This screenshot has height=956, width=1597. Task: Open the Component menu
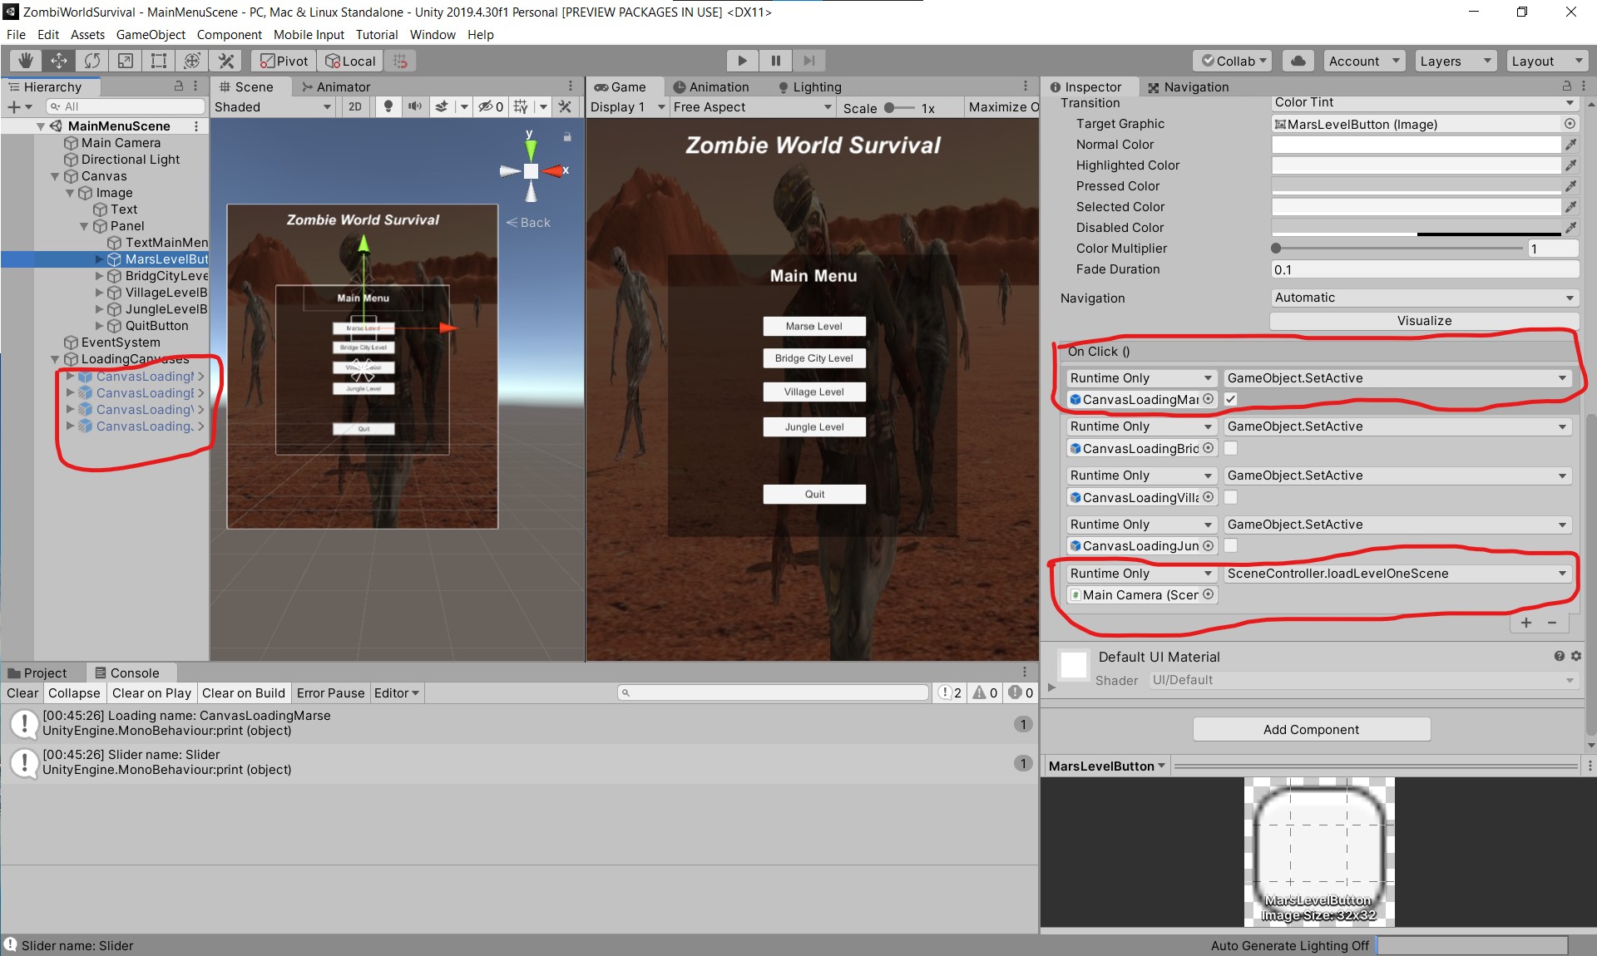point(229,35)
